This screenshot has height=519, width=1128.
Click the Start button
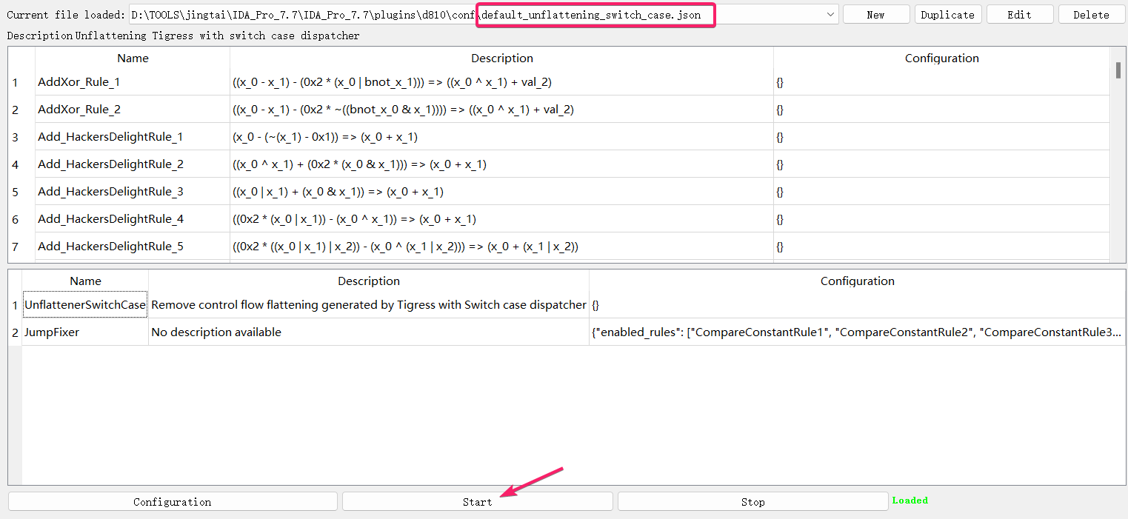click(477, 502)
